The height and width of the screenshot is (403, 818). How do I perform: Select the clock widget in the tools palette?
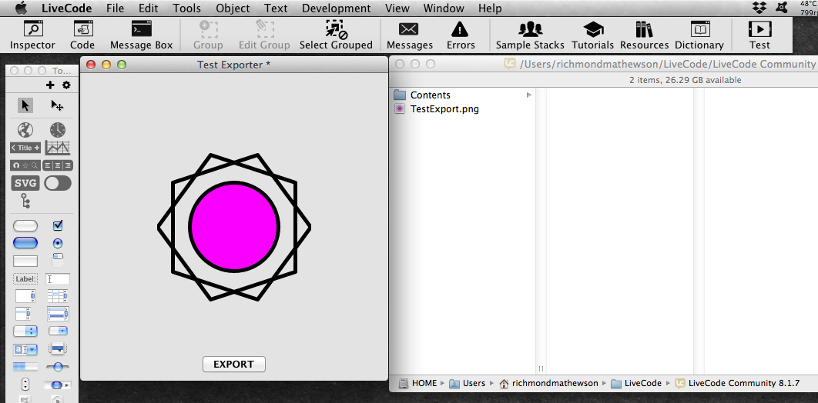[x=58, y=130]
